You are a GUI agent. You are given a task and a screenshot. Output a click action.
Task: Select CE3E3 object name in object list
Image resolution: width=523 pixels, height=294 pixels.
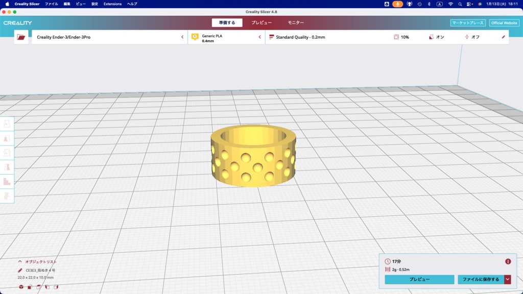point(40,271)
